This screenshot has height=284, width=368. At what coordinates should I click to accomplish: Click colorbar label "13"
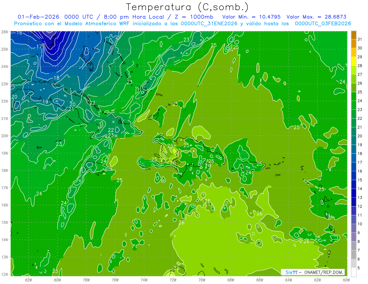point(360,198)
